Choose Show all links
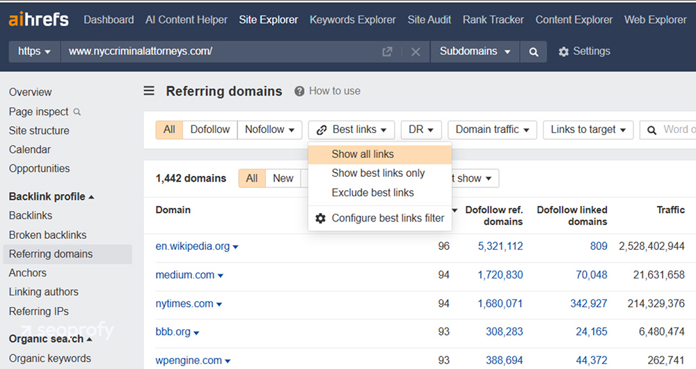The height and width of the screenshot is (369, 696). click(x=380, y=154)
